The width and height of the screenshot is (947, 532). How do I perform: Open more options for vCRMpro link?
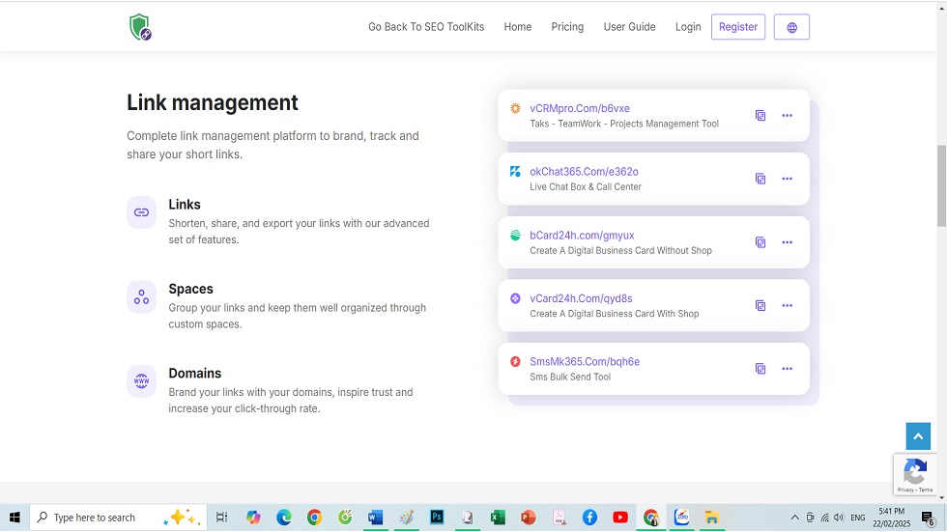(x=787, y=116)
